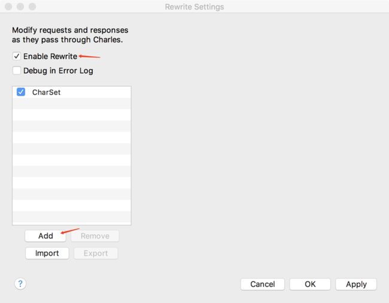Confirm settings with the OK button
The image size is (389, 303).
click(310, 284)
